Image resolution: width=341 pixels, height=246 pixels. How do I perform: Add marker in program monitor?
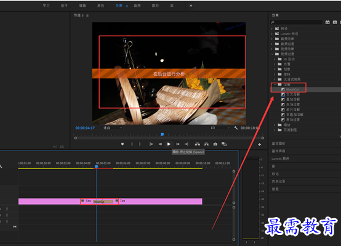click(122, 144)
